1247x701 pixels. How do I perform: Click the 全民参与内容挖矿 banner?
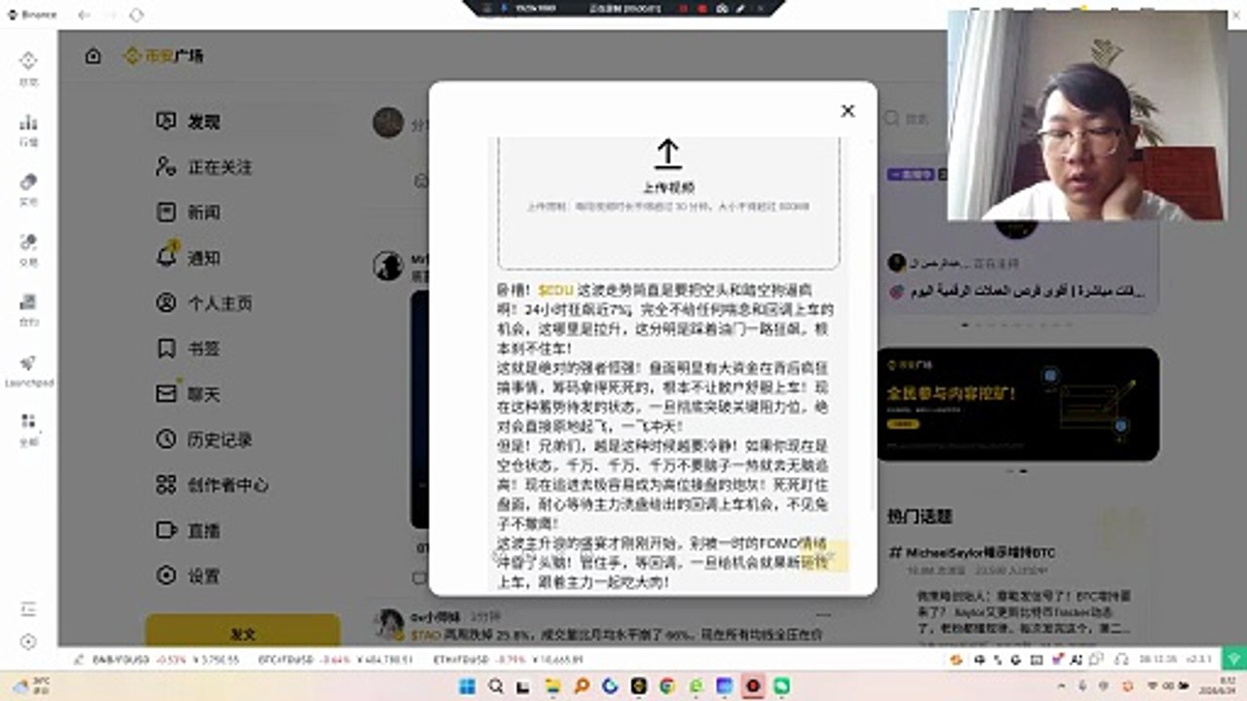pos(1018,404)
